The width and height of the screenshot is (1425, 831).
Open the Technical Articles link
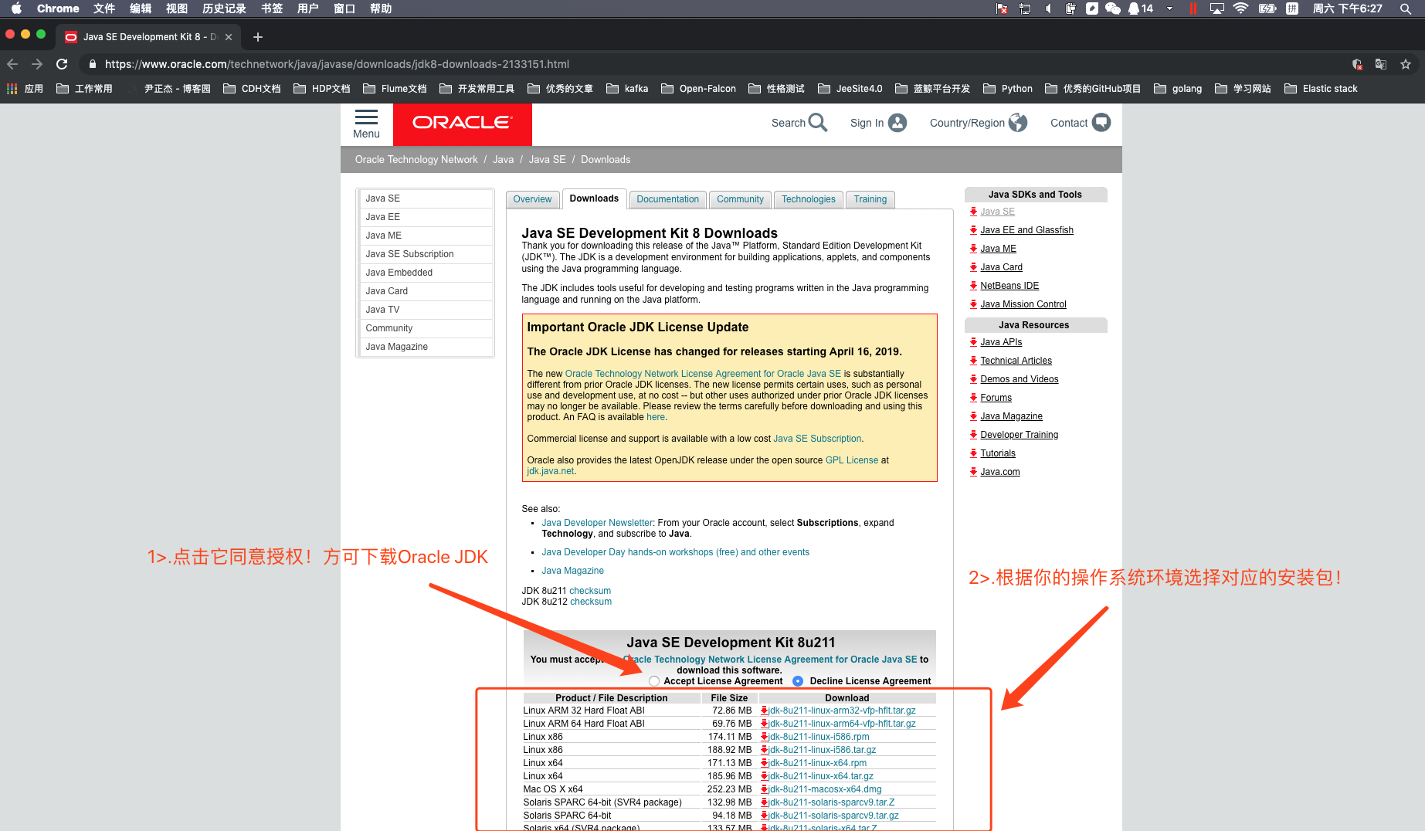(x=1016, y=361)
